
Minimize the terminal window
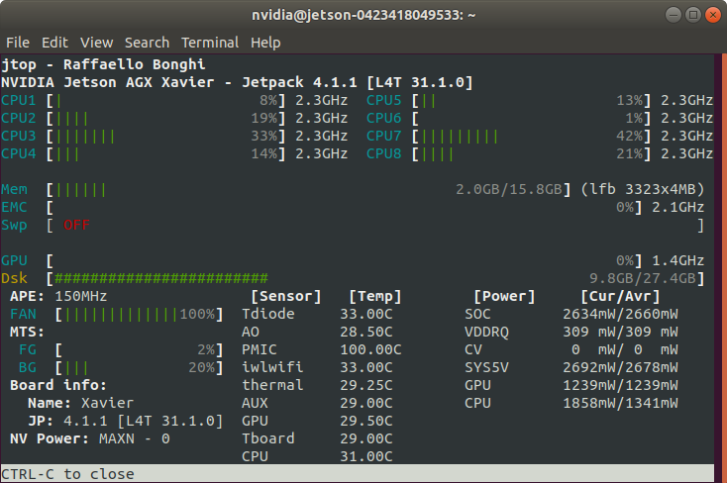(673, 15)
